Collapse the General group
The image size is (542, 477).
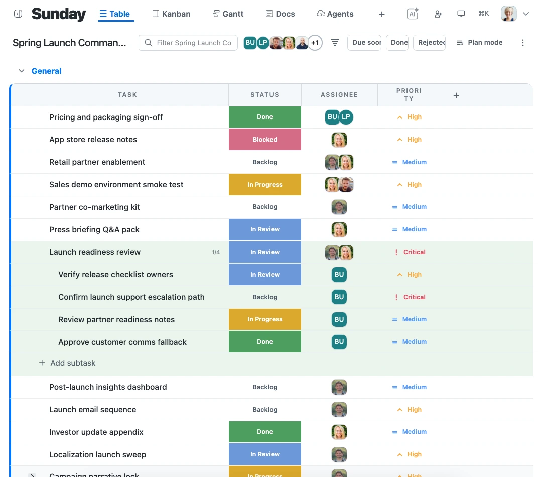click(x=22, y=71)
